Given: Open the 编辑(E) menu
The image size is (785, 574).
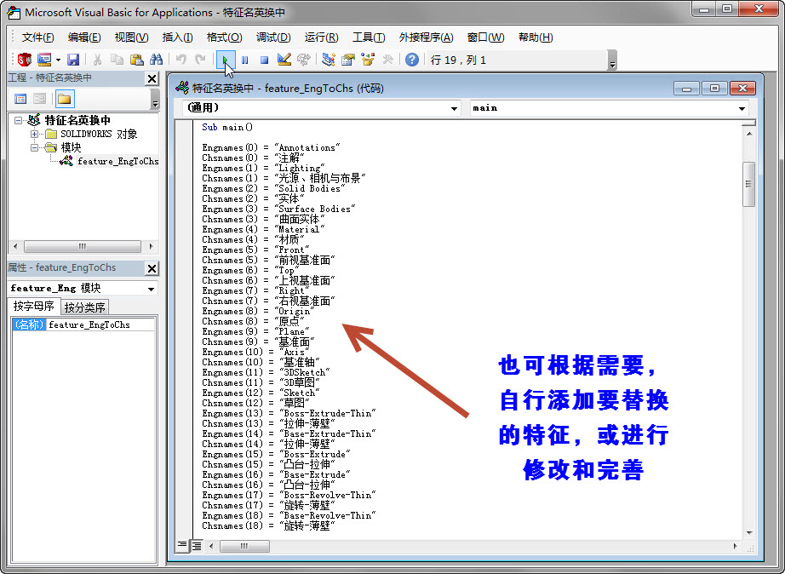Looking at the screenshot, I should click(x=84, y=37).
